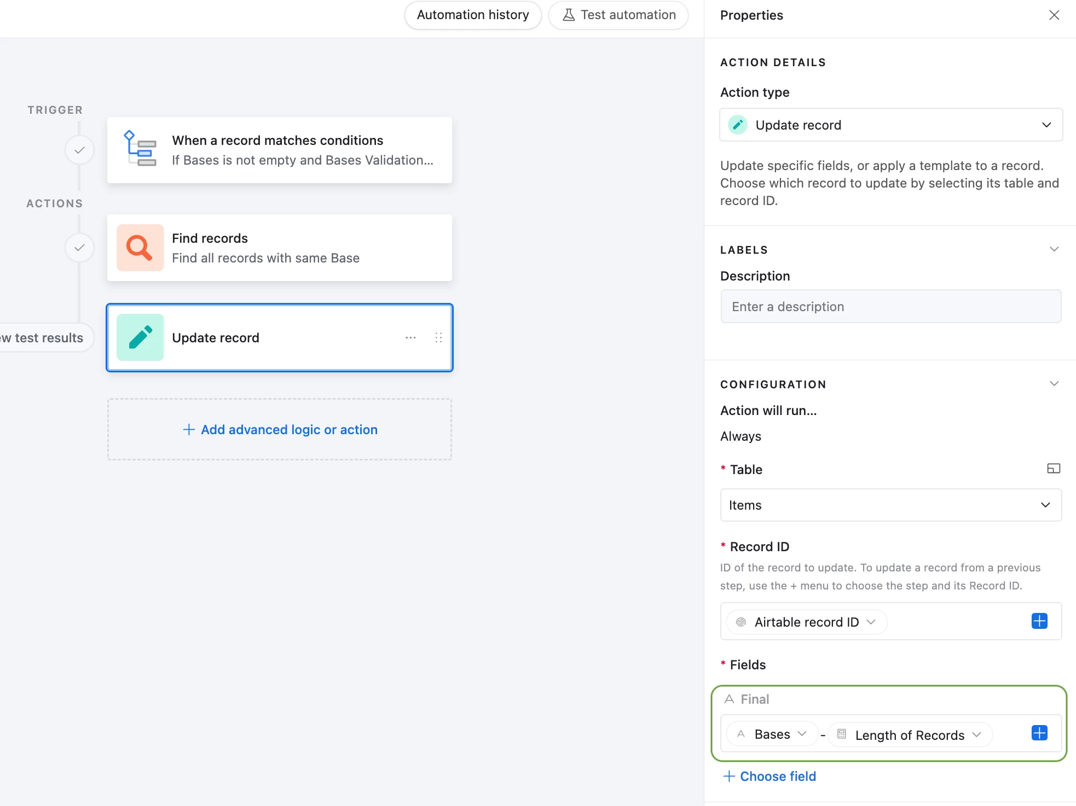Image resolution: width=1076 pixels, height=806 pixels.
Task: Click the trigger step checkmark circle
Action: click(79, 150)
